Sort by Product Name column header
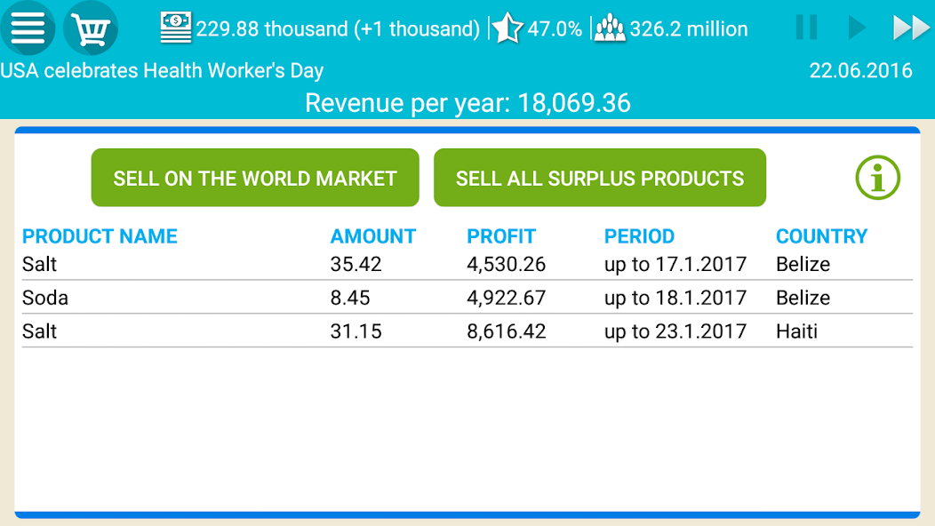This screenshot has width=935, height=526. click(100, 236)
